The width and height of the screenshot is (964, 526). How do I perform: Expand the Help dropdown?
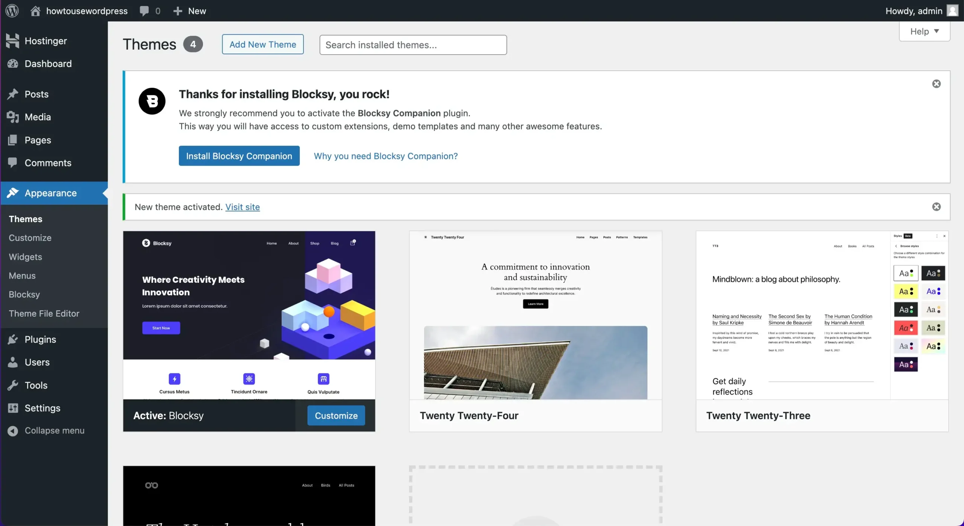(x=924, y=31)
